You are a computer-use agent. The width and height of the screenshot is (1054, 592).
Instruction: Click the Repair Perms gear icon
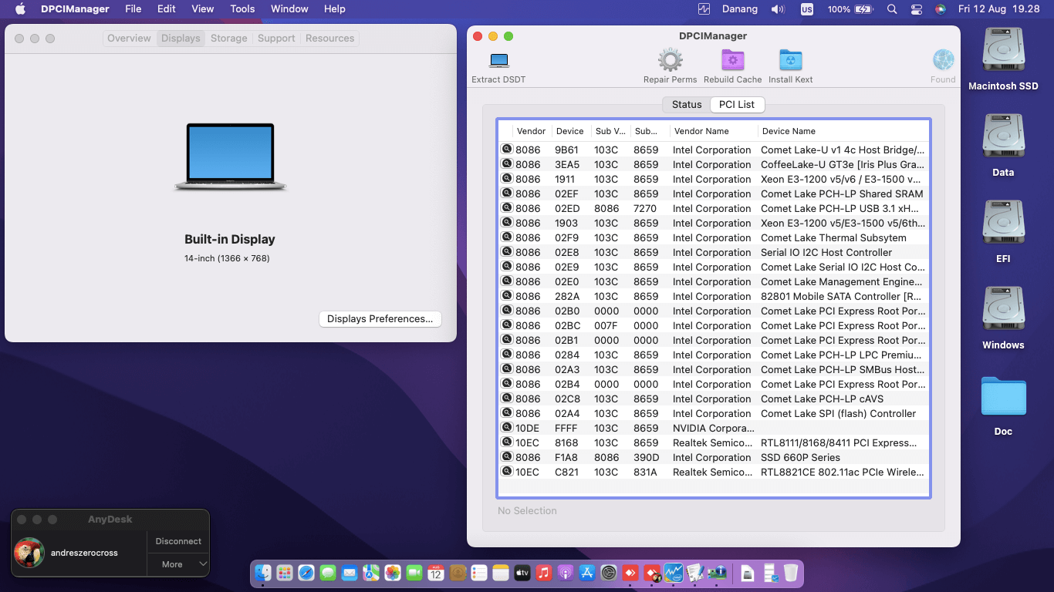[670, 60]
